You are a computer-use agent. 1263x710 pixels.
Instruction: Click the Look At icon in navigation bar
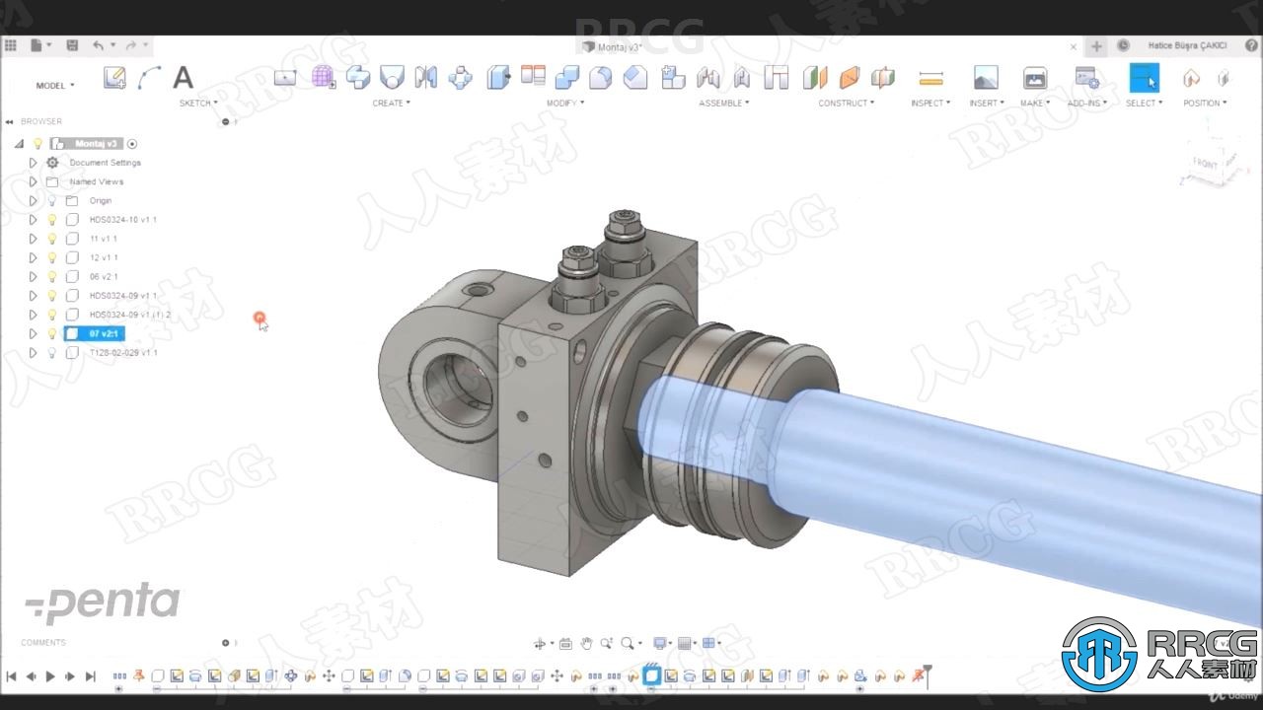565,644
